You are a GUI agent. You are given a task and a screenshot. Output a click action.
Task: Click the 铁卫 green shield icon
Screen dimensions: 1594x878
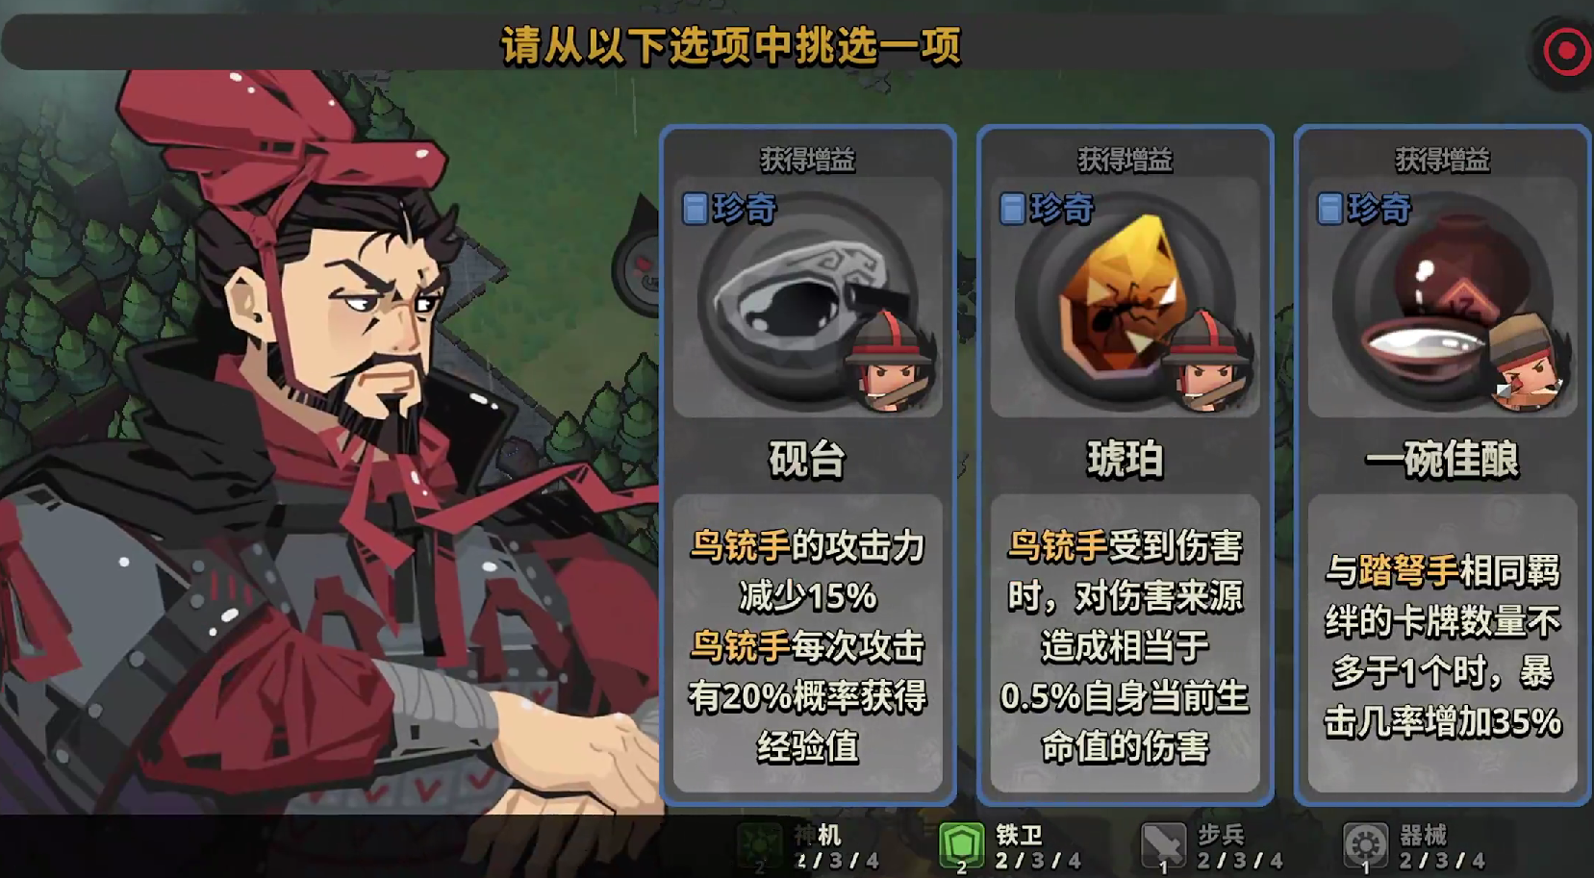point(961,845)
